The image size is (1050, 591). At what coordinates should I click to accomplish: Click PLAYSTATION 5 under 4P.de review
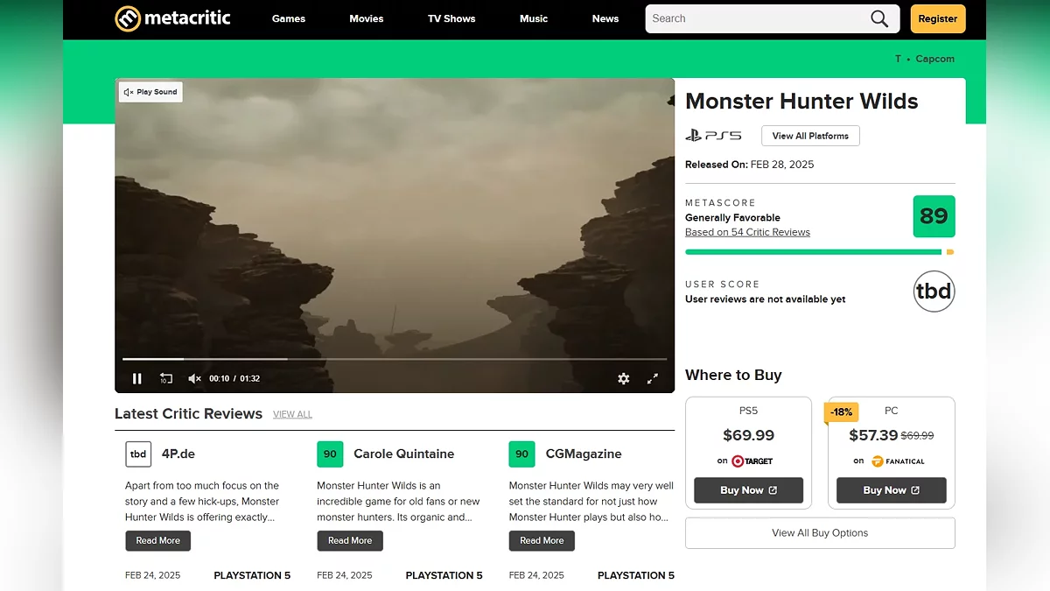point(252,575)
